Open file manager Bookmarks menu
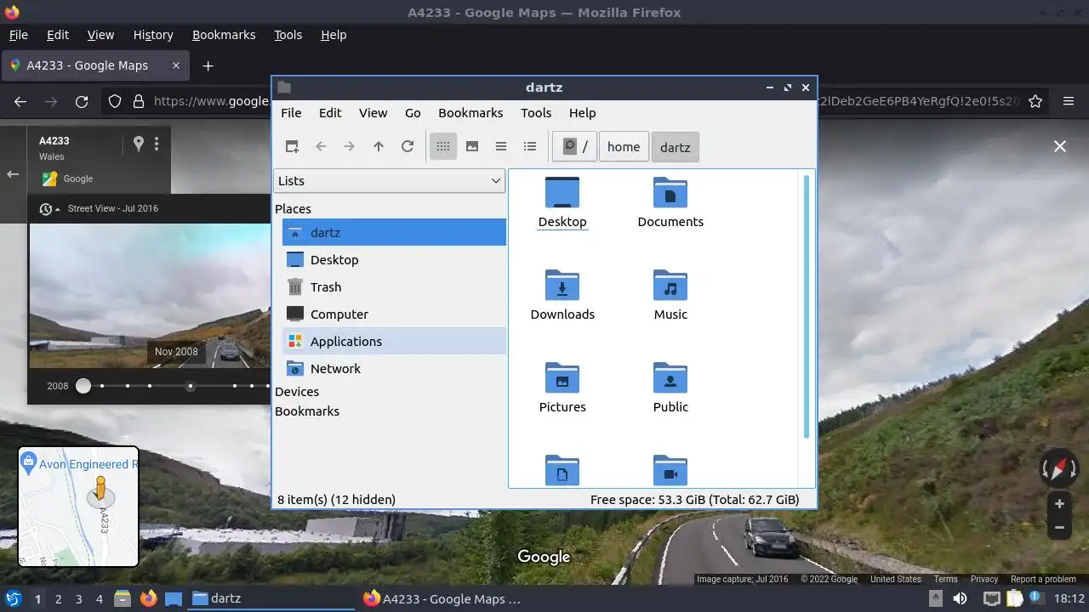Viewport: 1089px width, 612px height. [470, 112]
